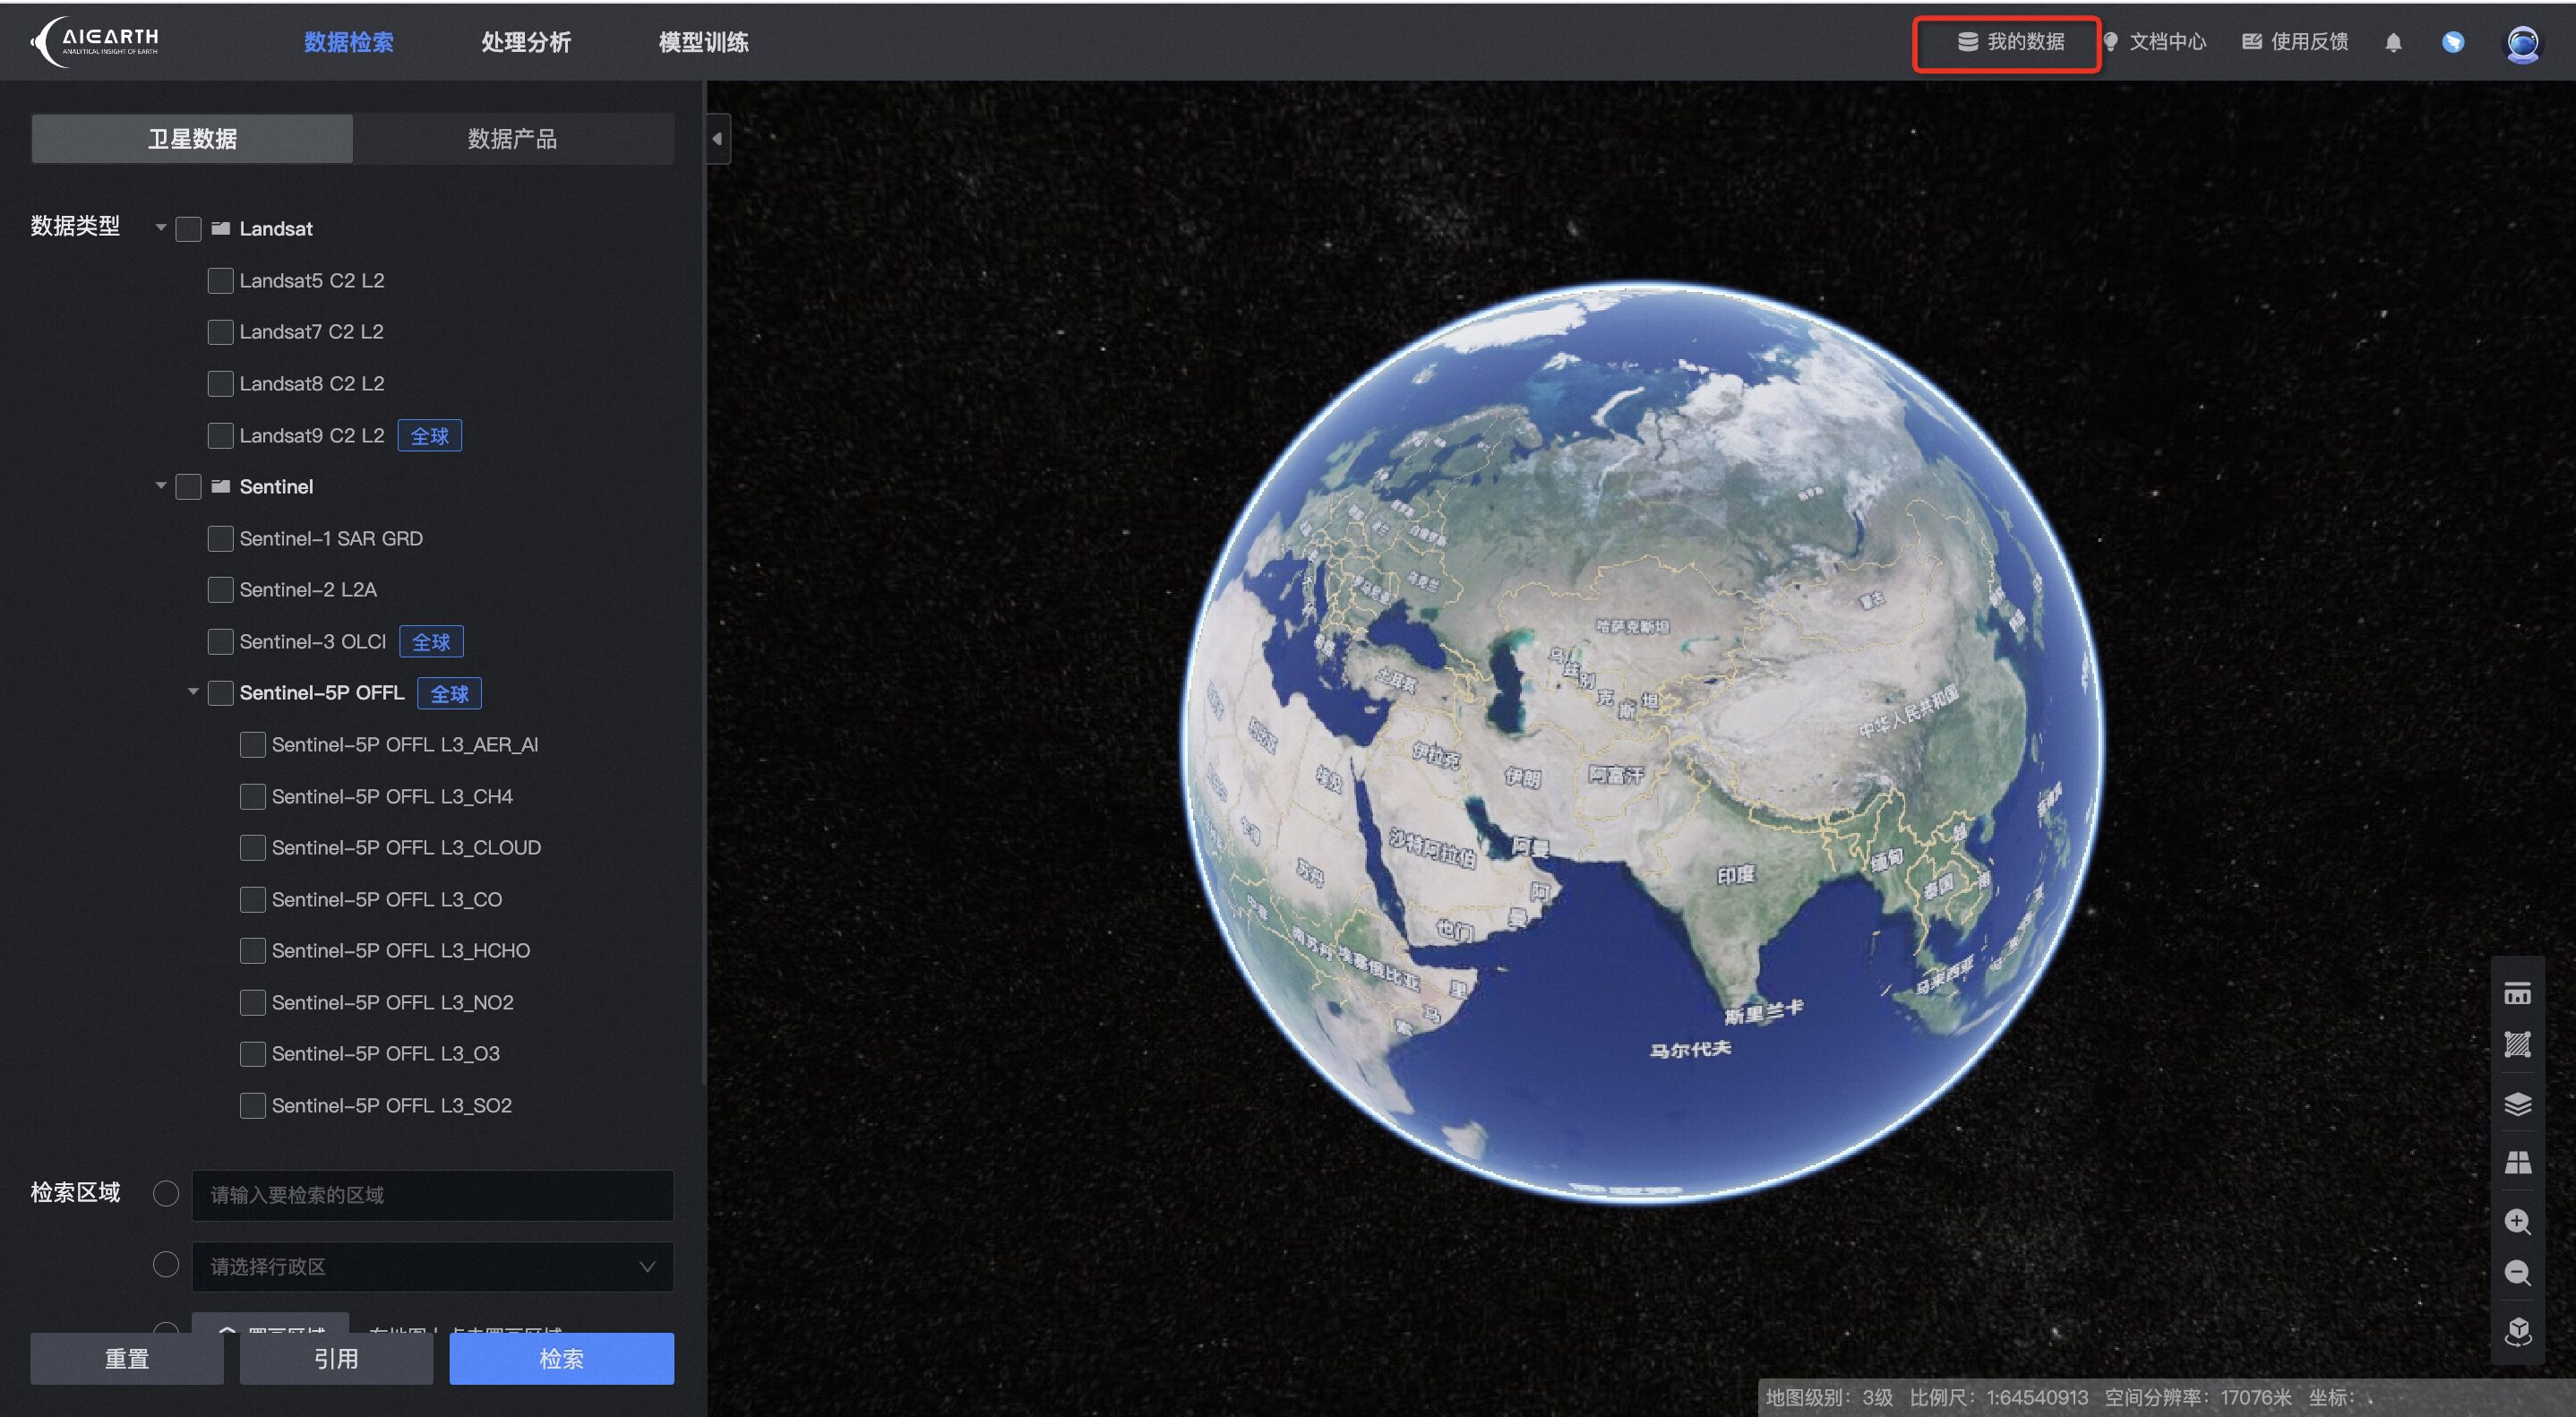Screen dimensions: 2576x1417
Task: Click the map layers stack icon
Action: click(x=2517, y=1103)
